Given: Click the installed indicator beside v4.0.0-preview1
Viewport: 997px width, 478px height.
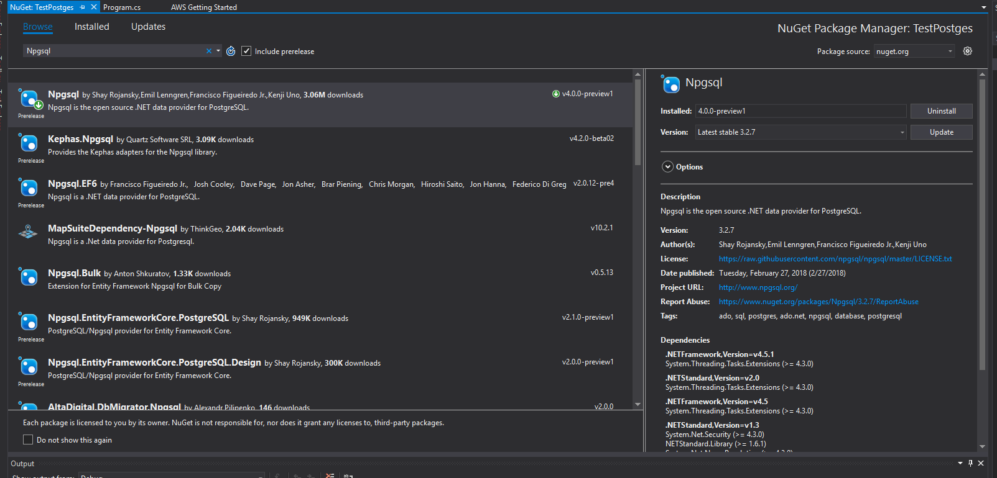Looking at the screenshot, I should coord(556,94).
